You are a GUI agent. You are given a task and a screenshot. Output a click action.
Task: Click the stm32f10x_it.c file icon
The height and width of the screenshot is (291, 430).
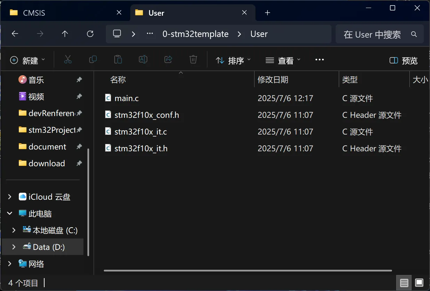pyautogui.click(x=108, y=131)
